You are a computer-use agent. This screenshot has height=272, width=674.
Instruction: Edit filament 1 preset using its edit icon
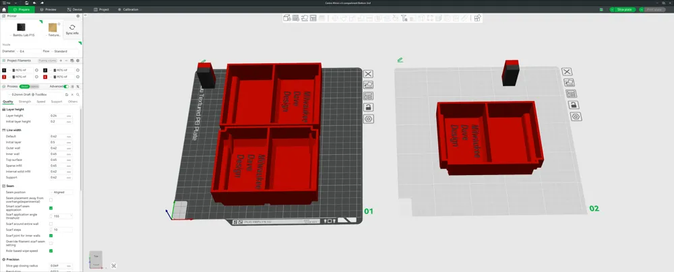[36, 70]
